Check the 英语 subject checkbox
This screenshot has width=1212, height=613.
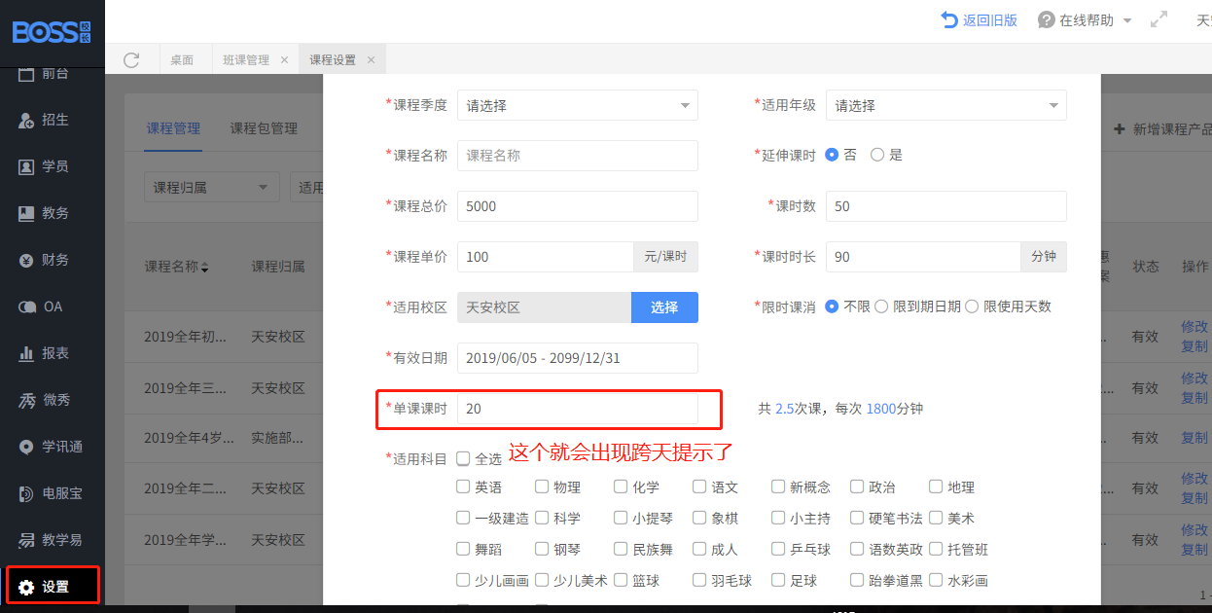pyautogui.click(x=463, y=487)
